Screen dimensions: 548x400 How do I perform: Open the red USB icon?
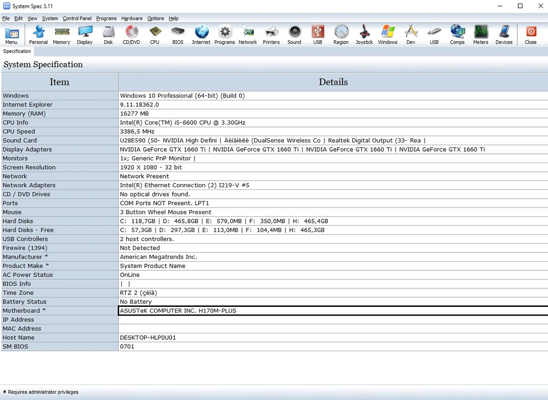[318, 35]
